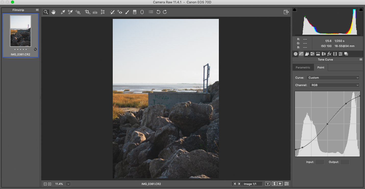Screen dimensions: 365x189
Task: Toggle highlight clipping warning on histogram
Action: (x=361, y=10)
